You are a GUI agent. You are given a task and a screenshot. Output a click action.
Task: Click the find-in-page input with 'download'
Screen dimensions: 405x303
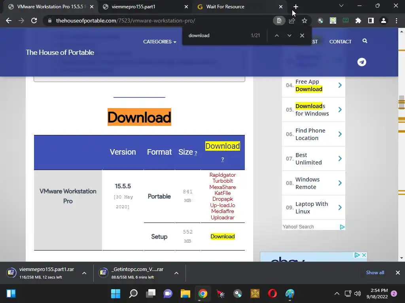click(x=217, y=35)
